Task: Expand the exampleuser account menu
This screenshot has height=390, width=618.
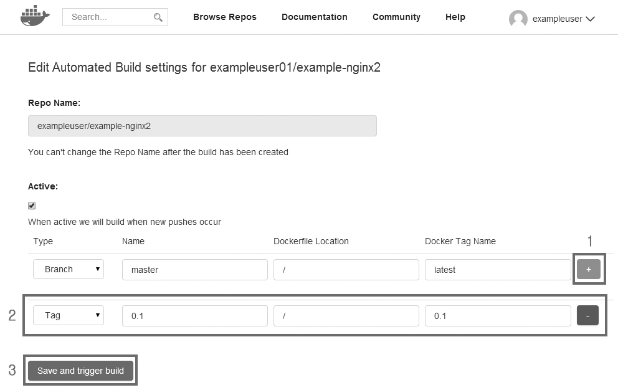Action: [x=589, y=19]
